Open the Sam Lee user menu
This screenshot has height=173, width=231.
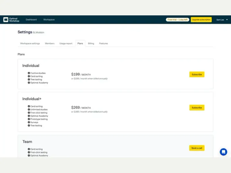[222, 20]
